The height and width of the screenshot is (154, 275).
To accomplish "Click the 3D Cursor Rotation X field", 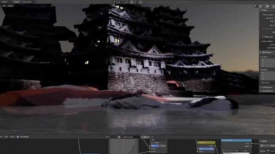I will [x=268, y=73].
